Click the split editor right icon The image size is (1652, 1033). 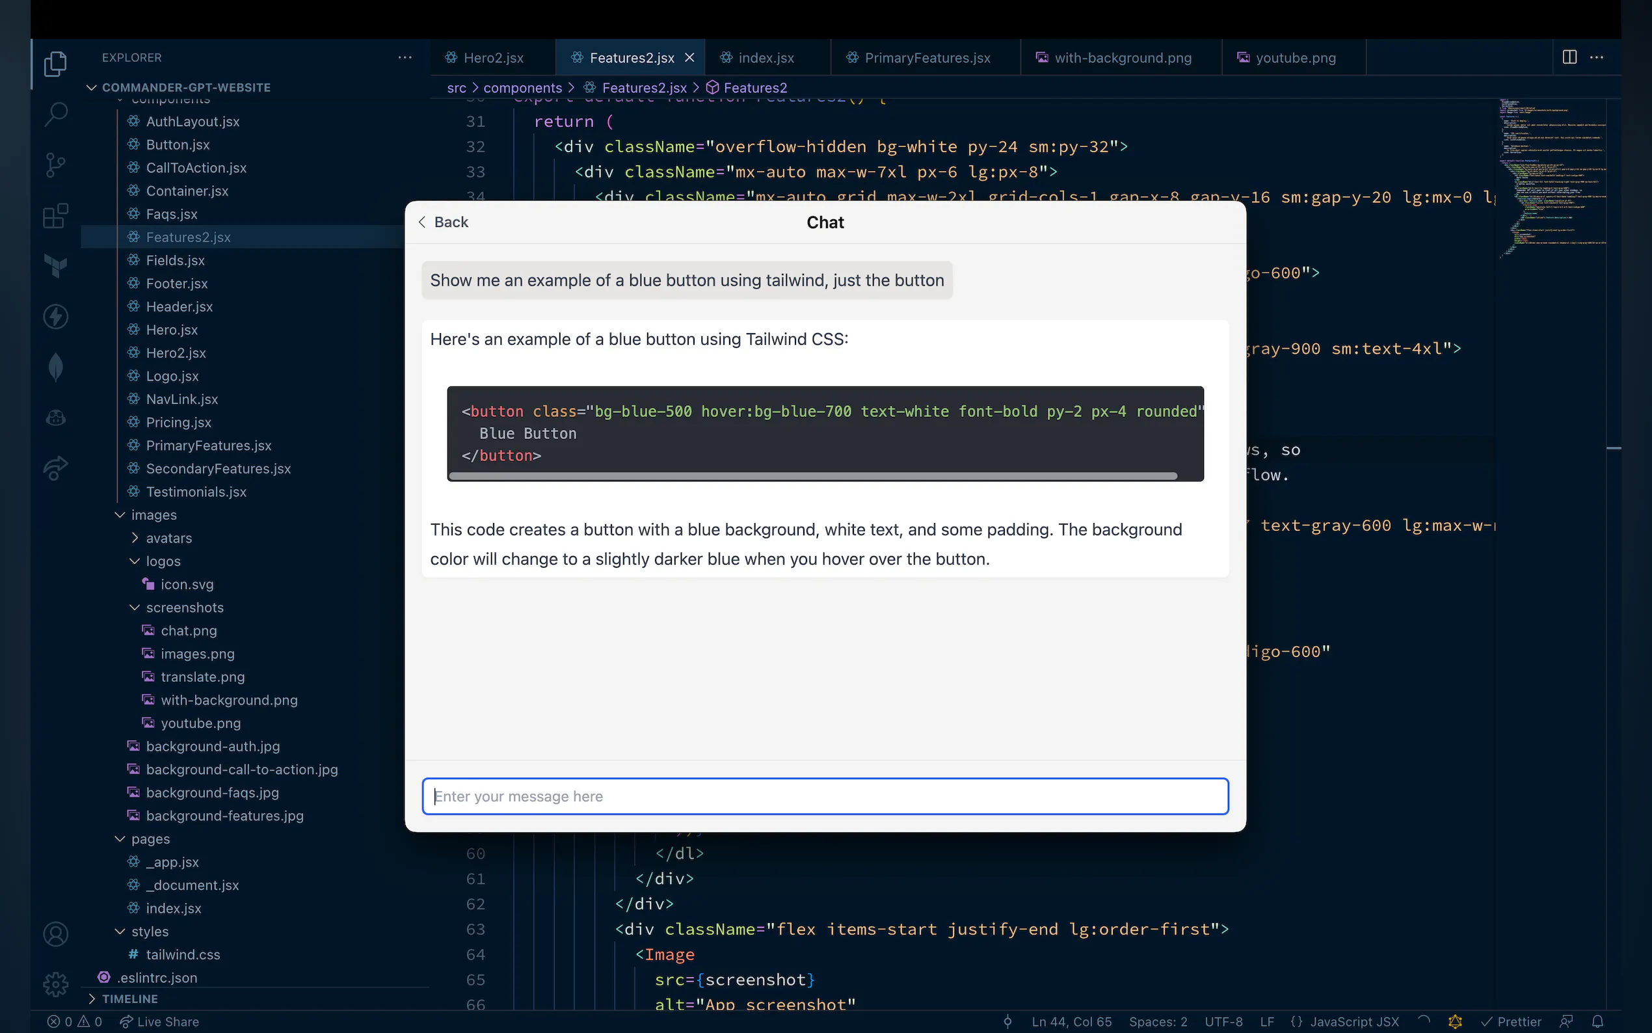(x=1569, y=57)
